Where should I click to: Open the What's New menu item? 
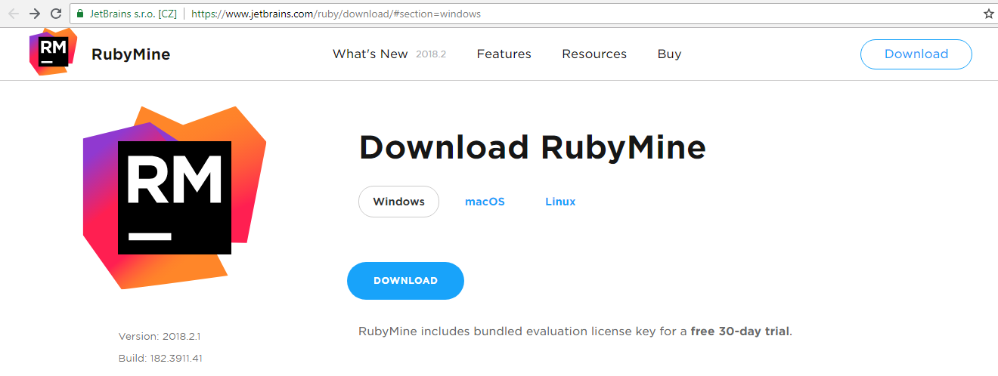point(370,54)
